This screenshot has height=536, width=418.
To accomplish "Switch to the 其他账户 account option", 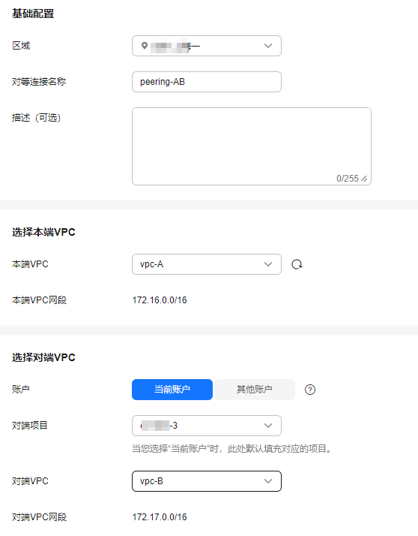I will click(x=254, y=390).
